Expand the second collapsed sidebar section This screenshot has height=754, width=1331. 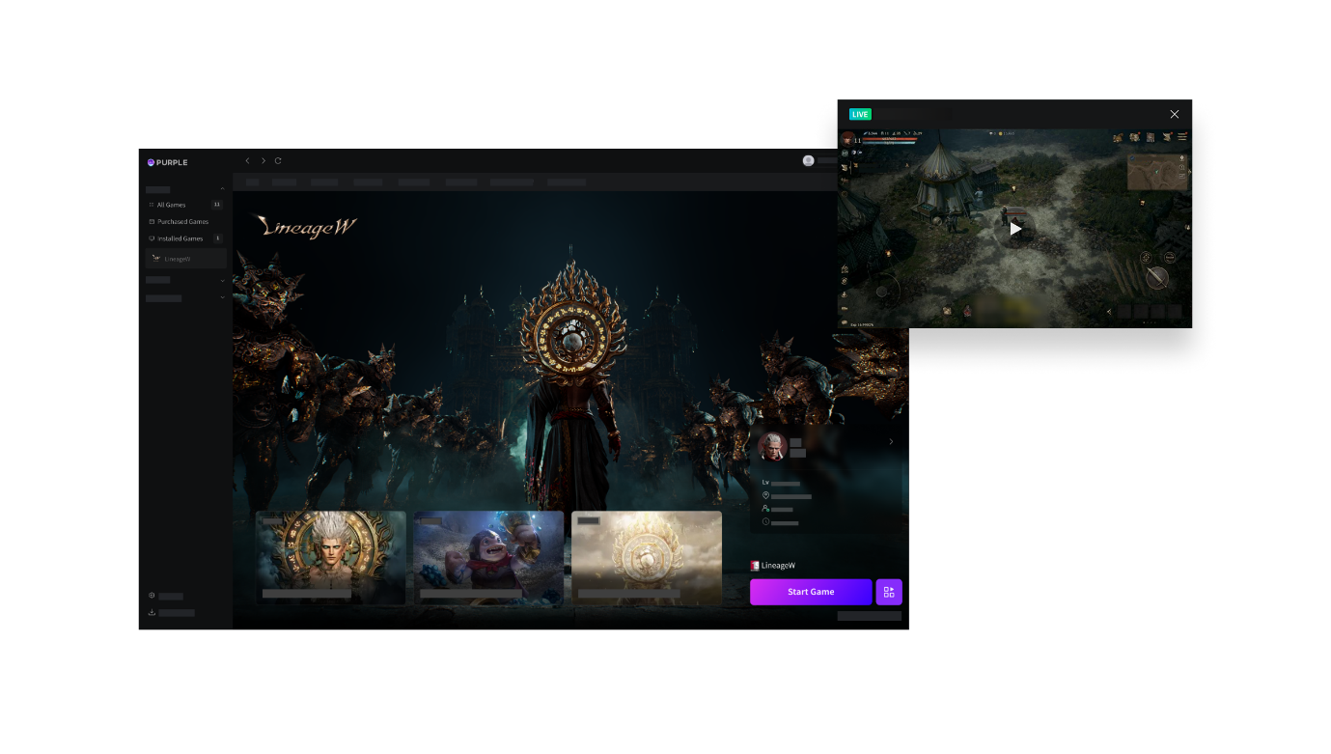tap(223, 280)
